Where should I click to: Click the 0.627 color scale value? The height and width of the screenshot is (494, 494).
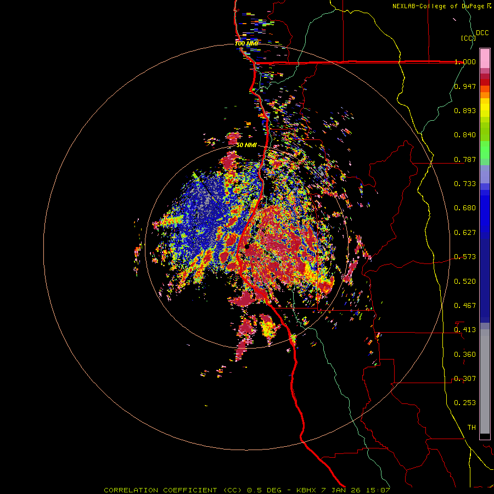tap(465, 233)
